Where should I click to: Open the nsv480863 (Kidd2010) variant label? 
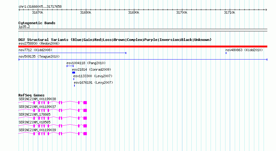(x=244, y=50)
